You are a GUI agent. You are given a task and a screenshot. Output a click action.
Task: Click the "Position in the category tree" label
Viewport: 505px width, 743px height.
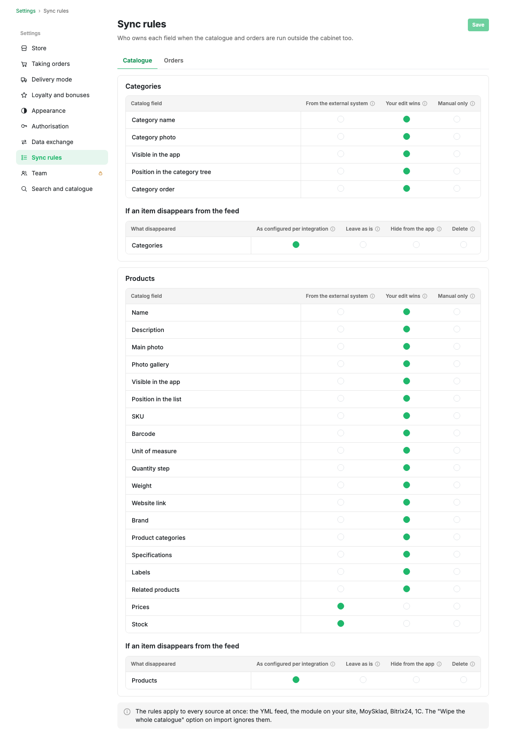[x=171, y=172]
